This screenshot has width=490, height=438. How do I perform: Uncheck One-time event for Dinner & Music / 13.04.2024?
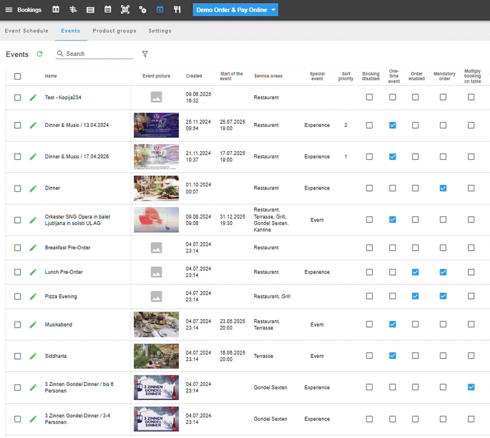pos(393,126)
